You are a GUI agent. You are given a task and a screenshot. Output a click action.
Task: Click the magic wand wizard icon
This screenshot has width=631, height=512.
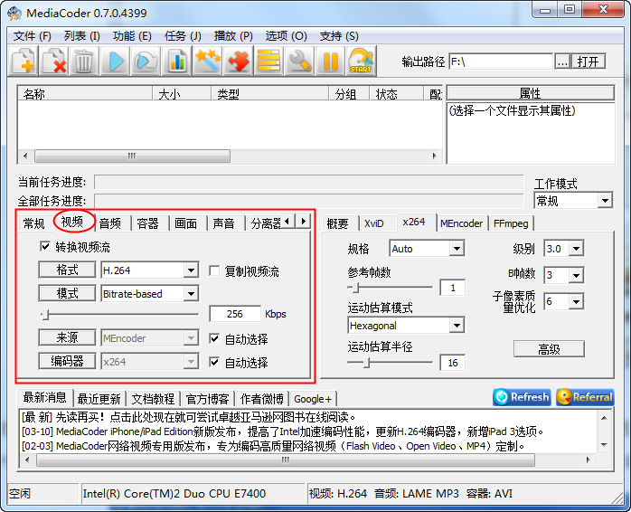coord(207,61)
